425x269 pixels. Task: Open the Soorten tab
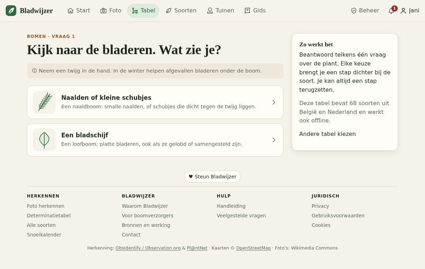click(181, 11)
